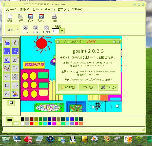
Task: Click the 许可(L) license button
Action: (x=88, y=87)
